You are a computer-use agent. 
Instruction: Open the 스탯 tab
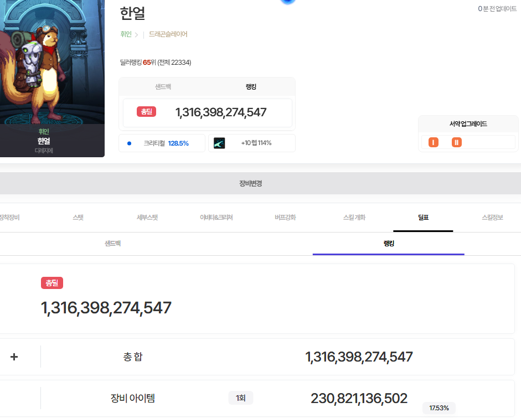point(78,218)
